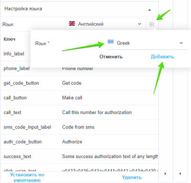Screen dimensions: 191x183
Task: Click the Удалить link
Action: coord(132,177)
